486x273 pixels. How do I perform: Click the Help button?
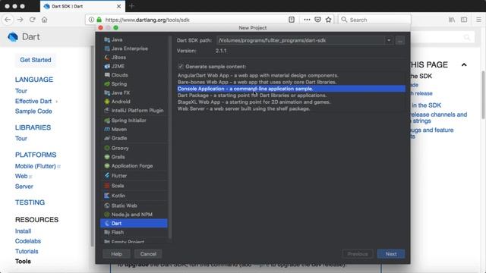tap(116, 254)
